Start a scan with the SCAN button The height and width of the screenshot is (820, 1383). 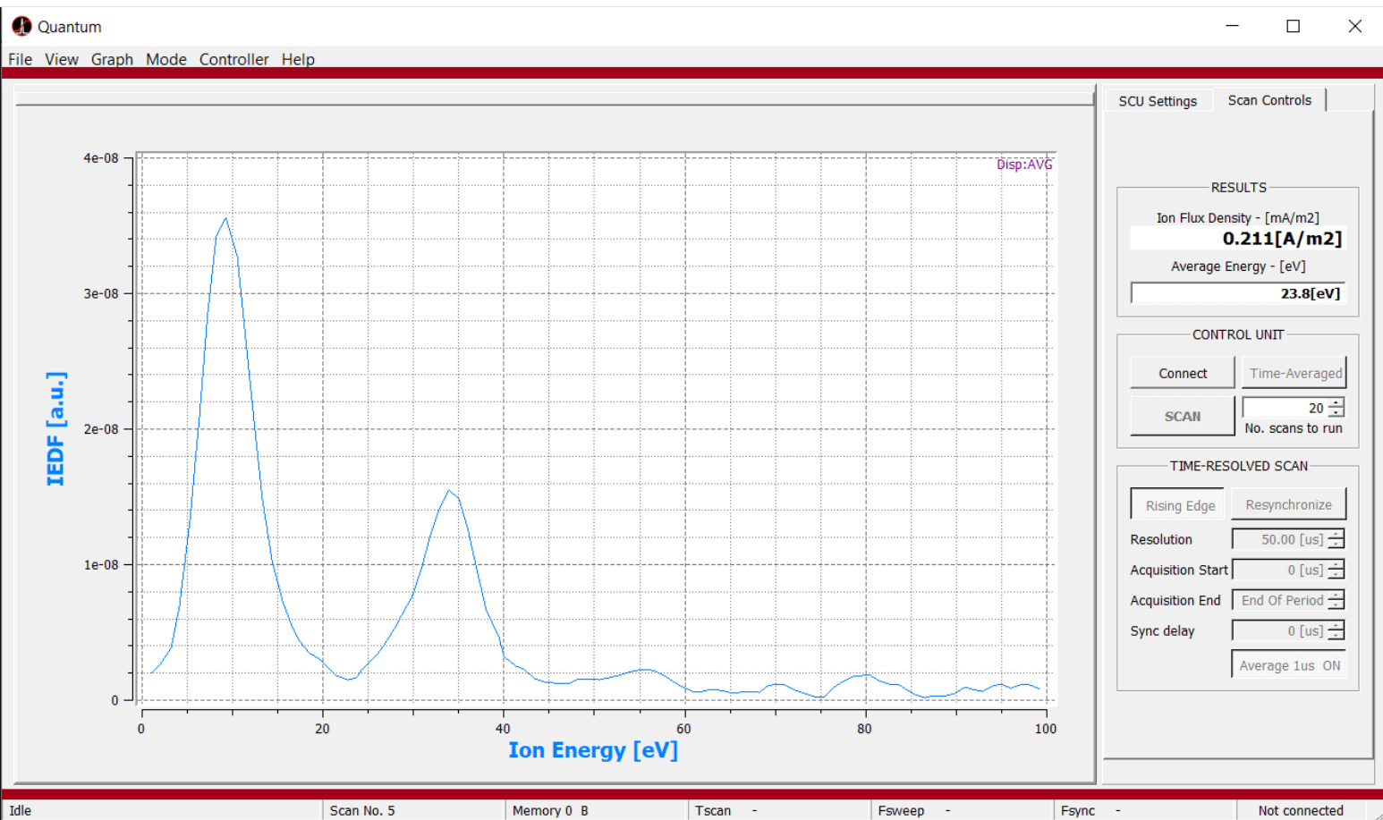tap(1182, 417)
